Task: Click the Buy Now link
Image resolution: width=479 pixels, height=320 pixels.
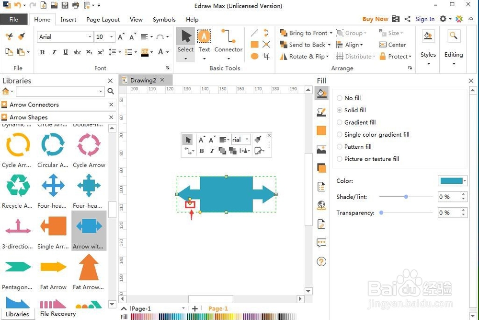Action: [375, 19]
